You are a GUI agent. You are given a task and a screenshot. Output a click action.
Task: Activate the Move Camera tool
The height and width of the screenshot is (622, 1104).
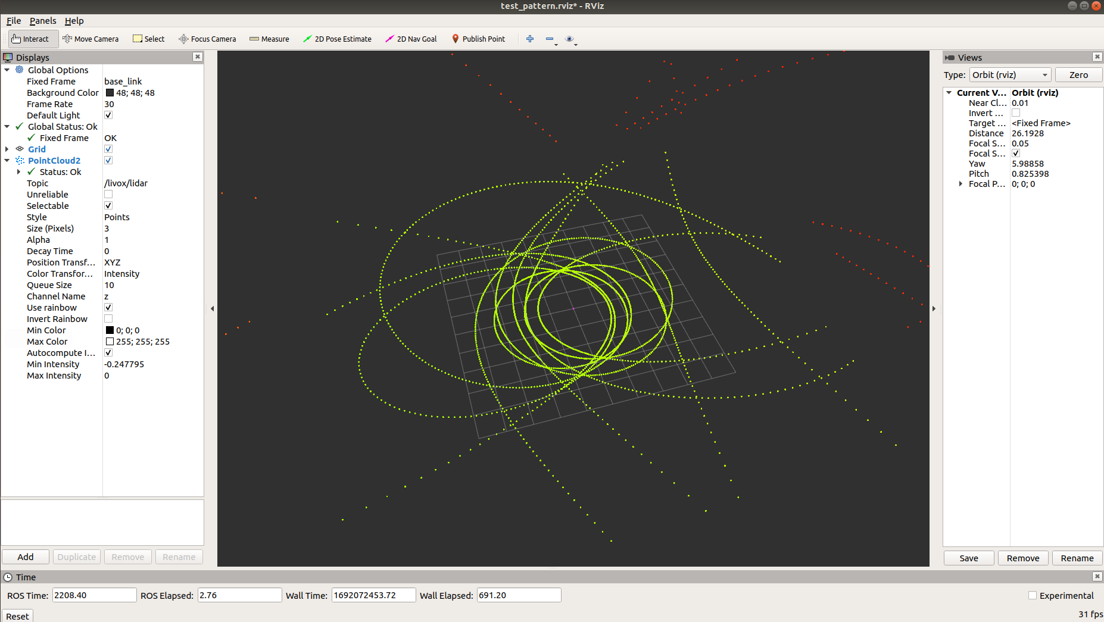click(91, 39)
